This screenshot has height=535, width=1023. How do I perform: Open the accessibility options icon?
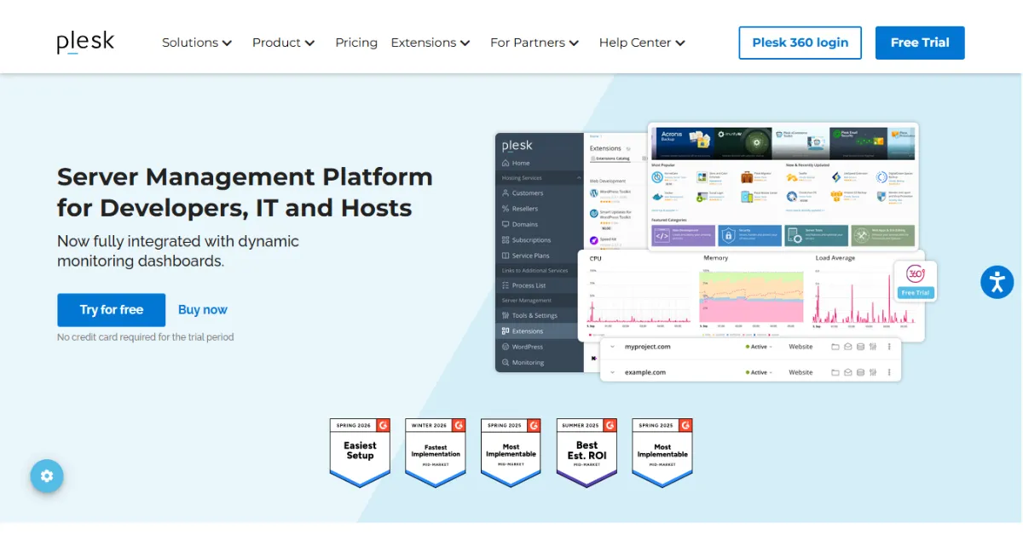[997, 282]
